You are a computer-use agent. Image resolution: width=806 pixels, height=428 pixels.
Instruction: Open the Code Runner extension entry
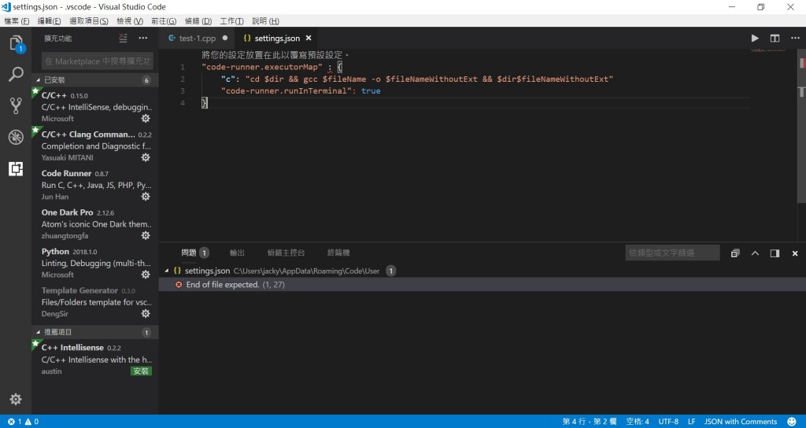[x=95, y=184]
